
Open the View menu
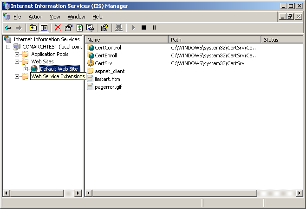pos(55,17)
